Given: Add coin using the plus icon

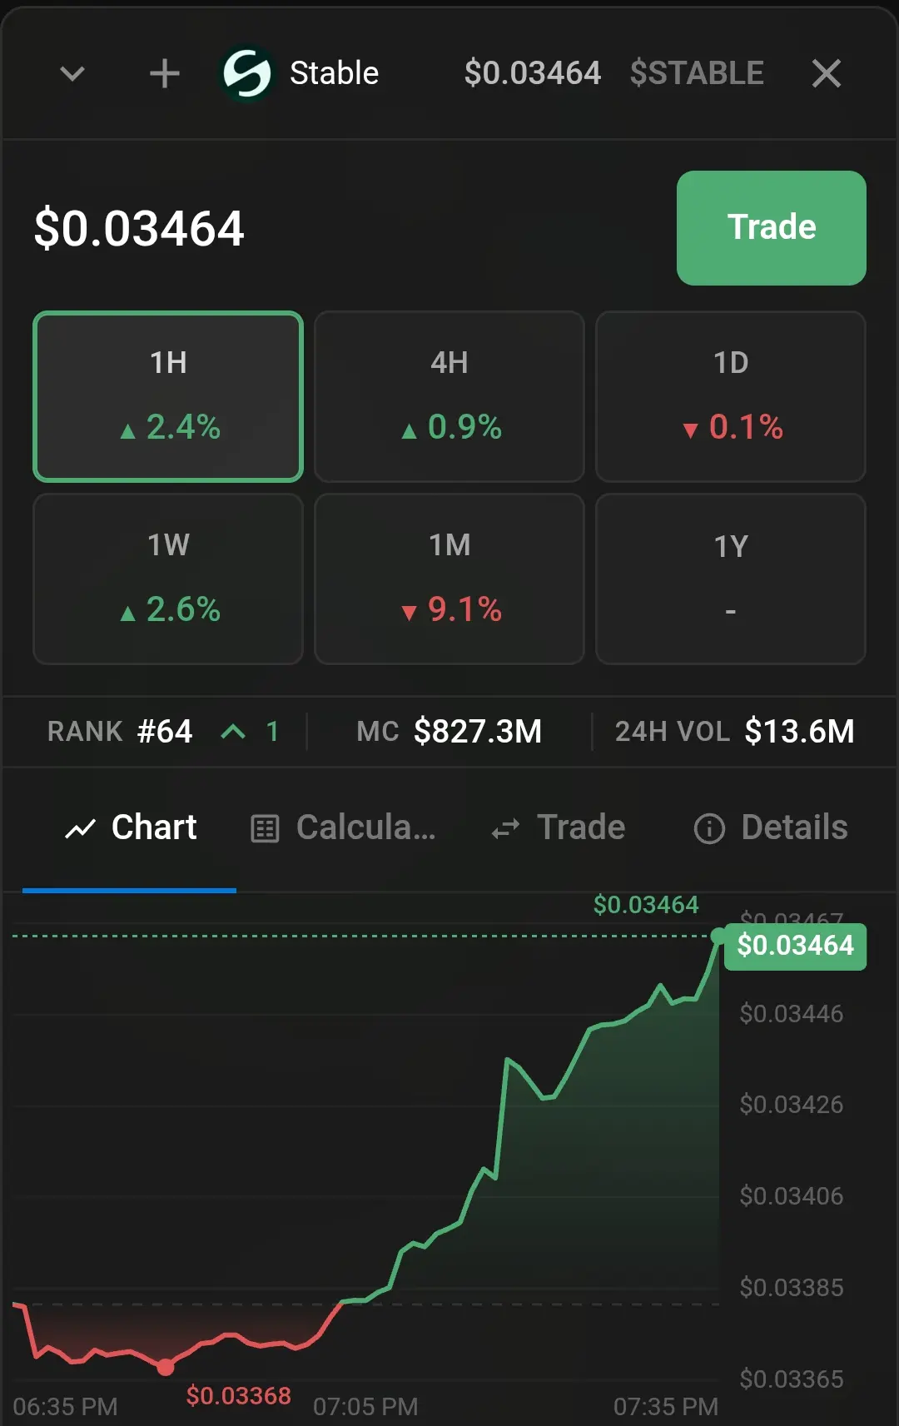Looking at the screenshot, I should pyautogui.click(x=164, y=73).
